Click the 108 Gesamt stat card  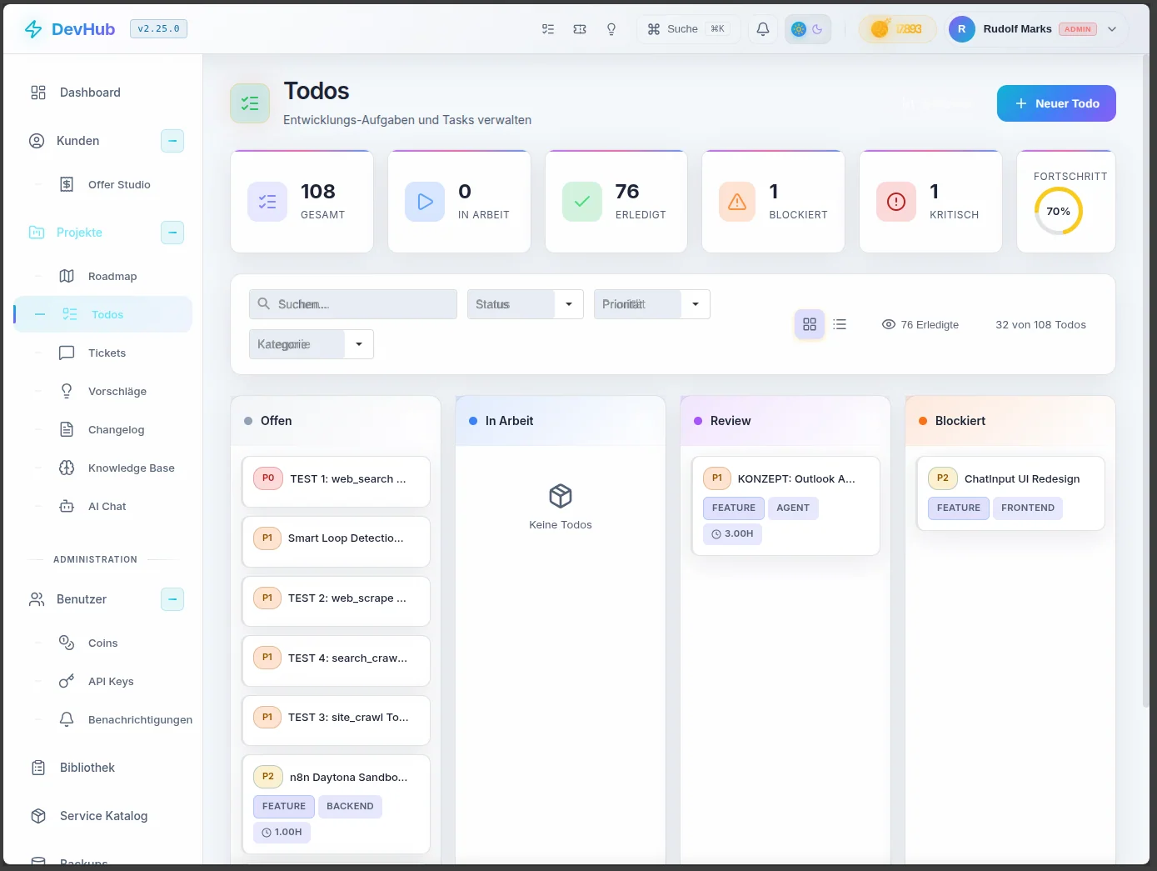coord(302,202)
